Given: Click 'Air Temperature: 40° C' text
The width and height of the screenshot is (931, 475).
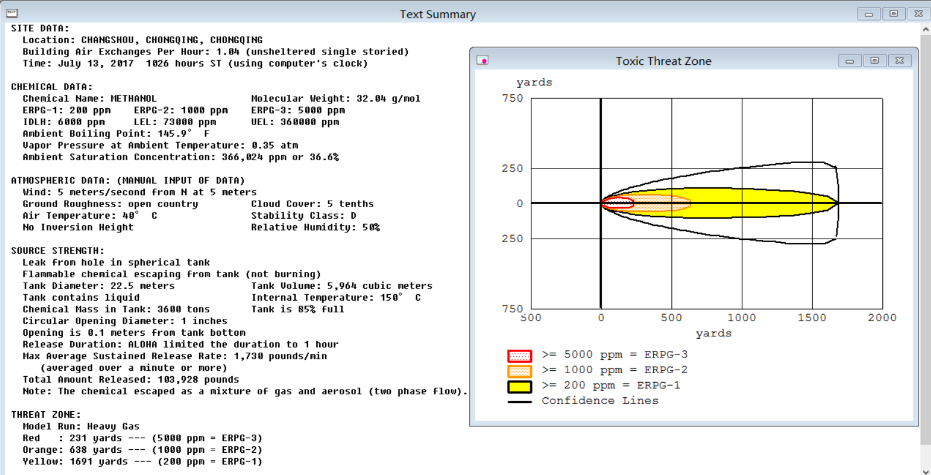Looking at the screenshot, I should pyautogui.click(x=90, y=215).
